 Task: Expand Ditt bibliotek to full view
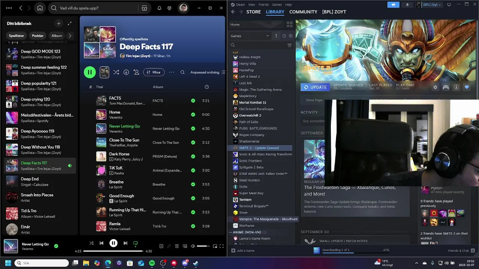tap(70, 24)
